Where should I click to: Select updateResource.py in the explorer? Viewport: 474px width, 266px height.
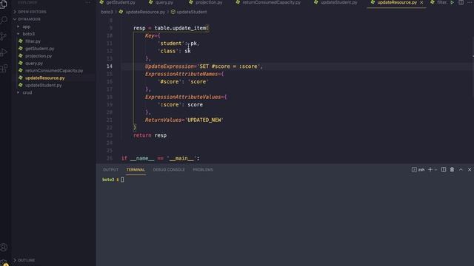[x=44, y=78]
